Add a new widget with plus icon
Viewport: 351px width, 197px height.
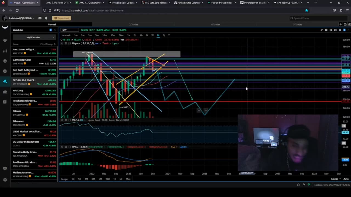(341, 24)
